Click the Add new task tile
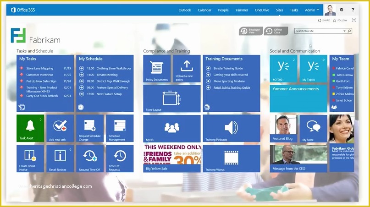Viewport: 370px width, 207px height. pyautogui.click(x=60, y=128)
